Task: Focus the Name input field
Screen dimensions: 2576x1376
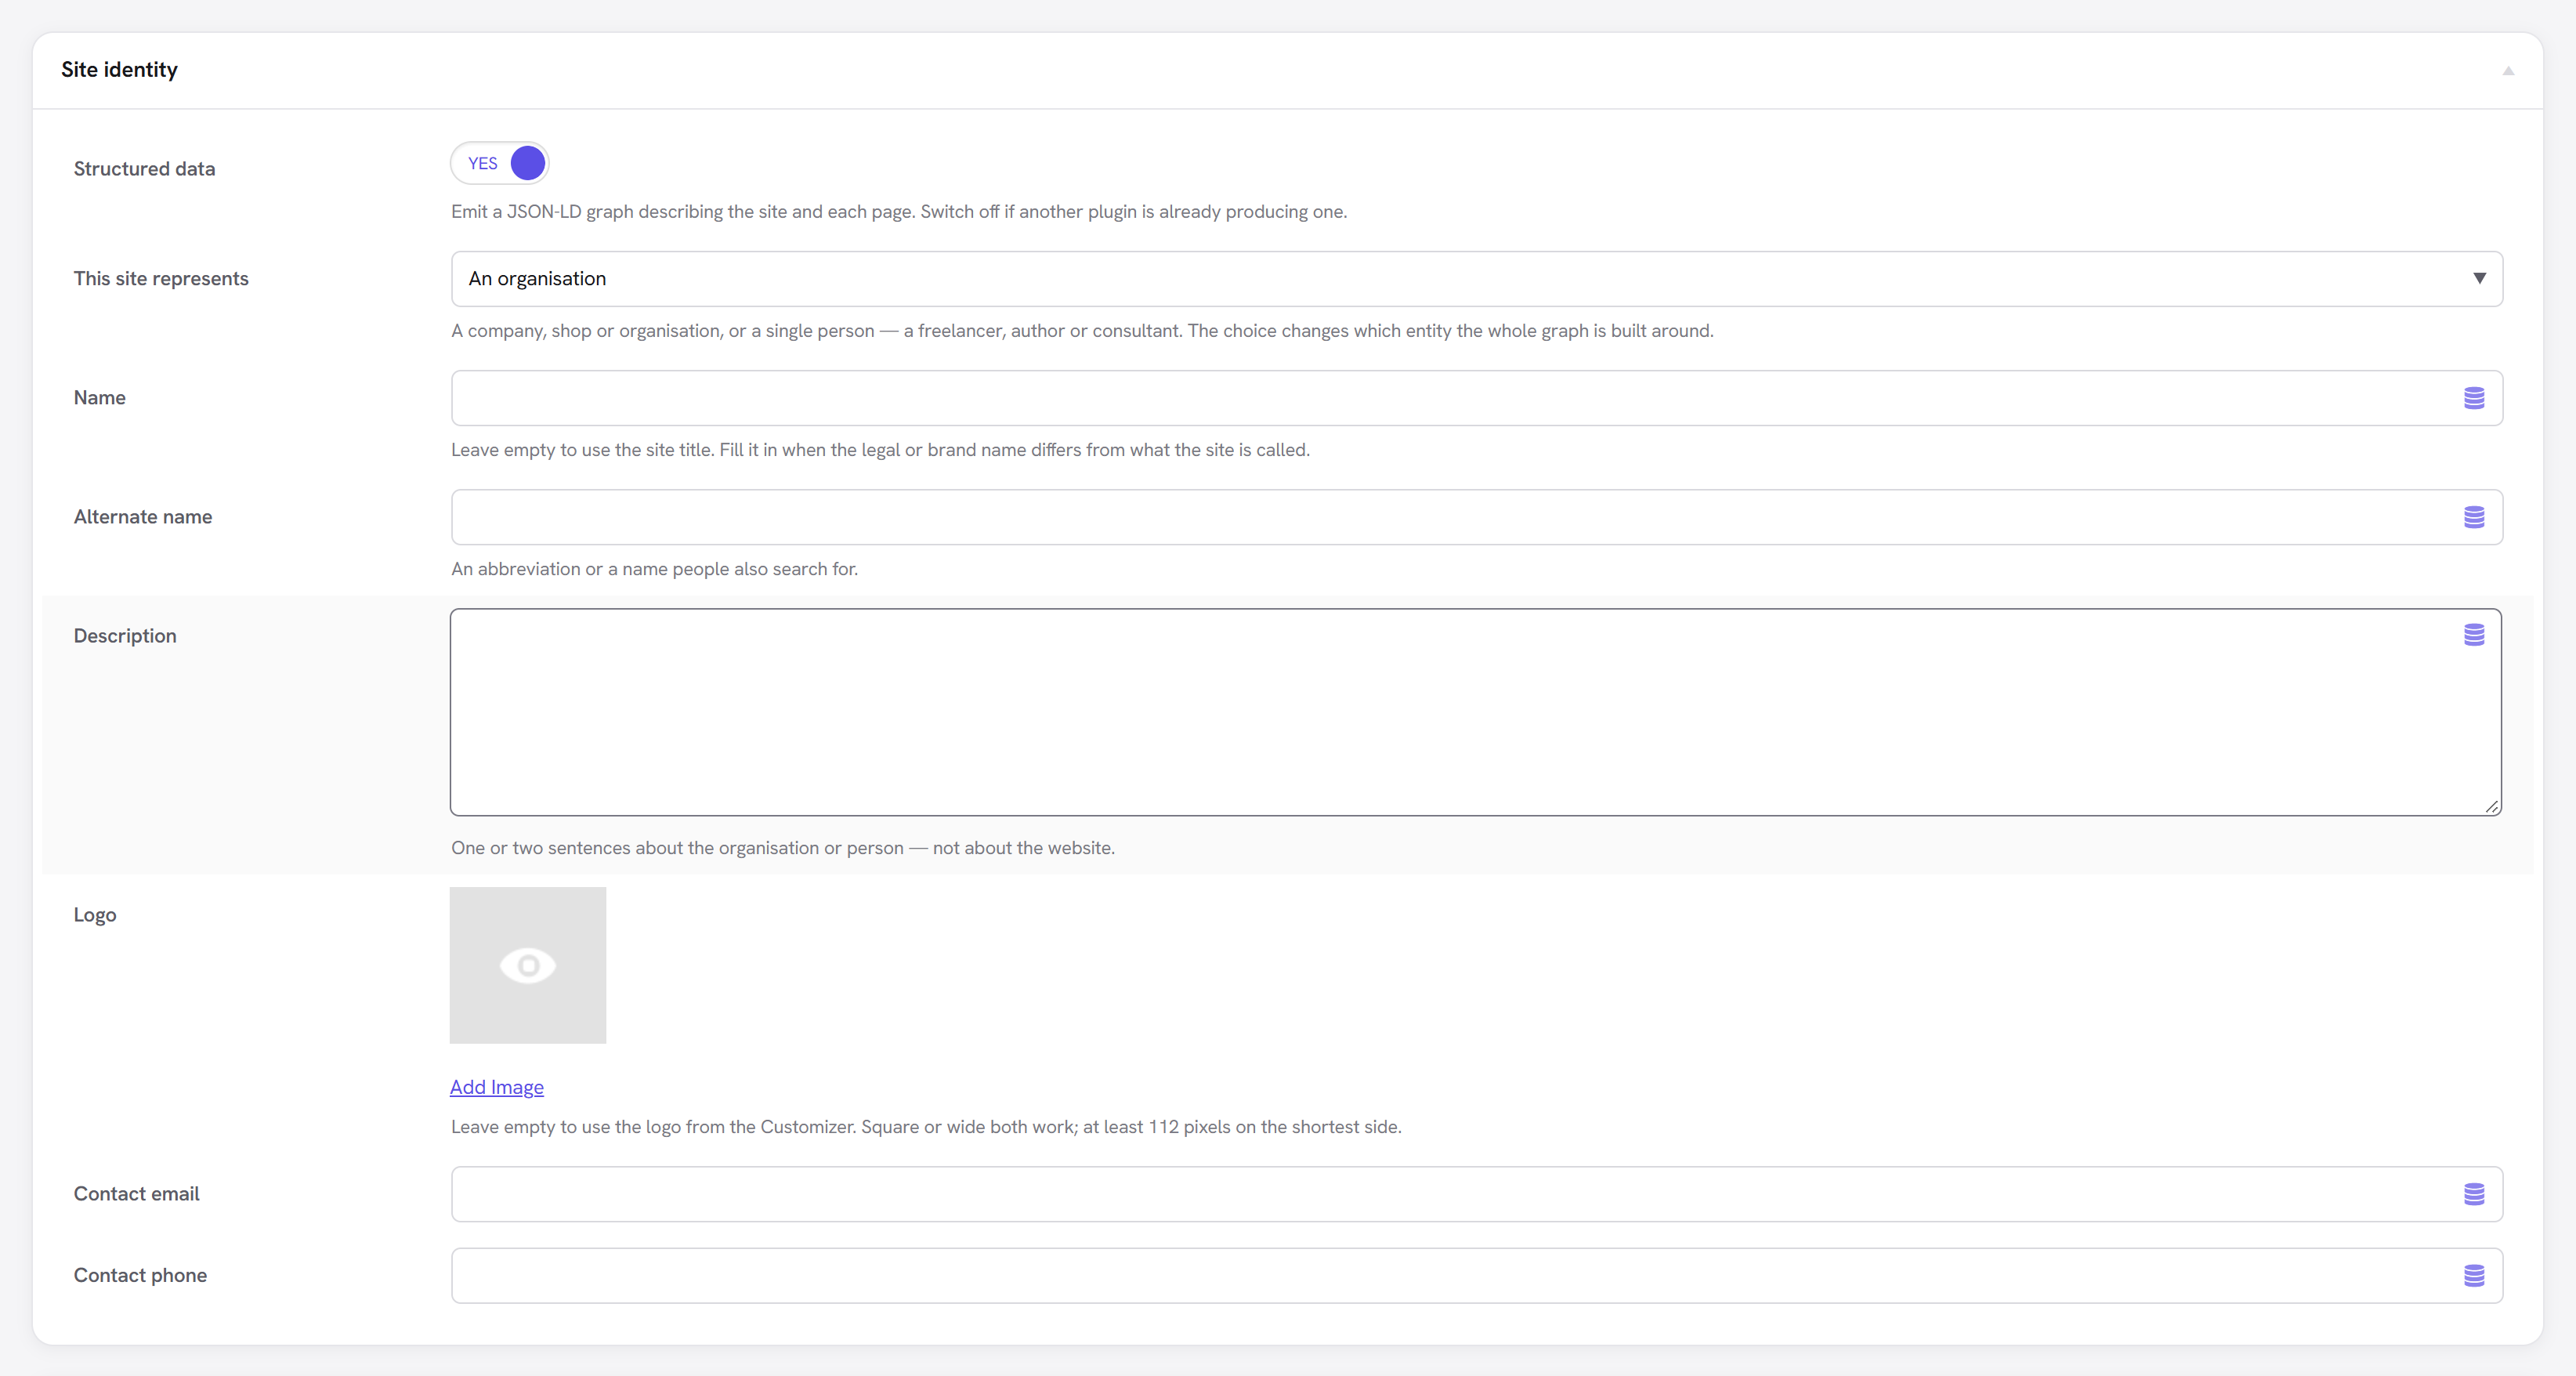Action: point(1476,398)
